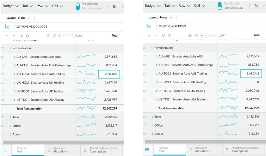
Task: Open hamburger menu in the left screenshot's bottom bar
Action: [5, 150]
